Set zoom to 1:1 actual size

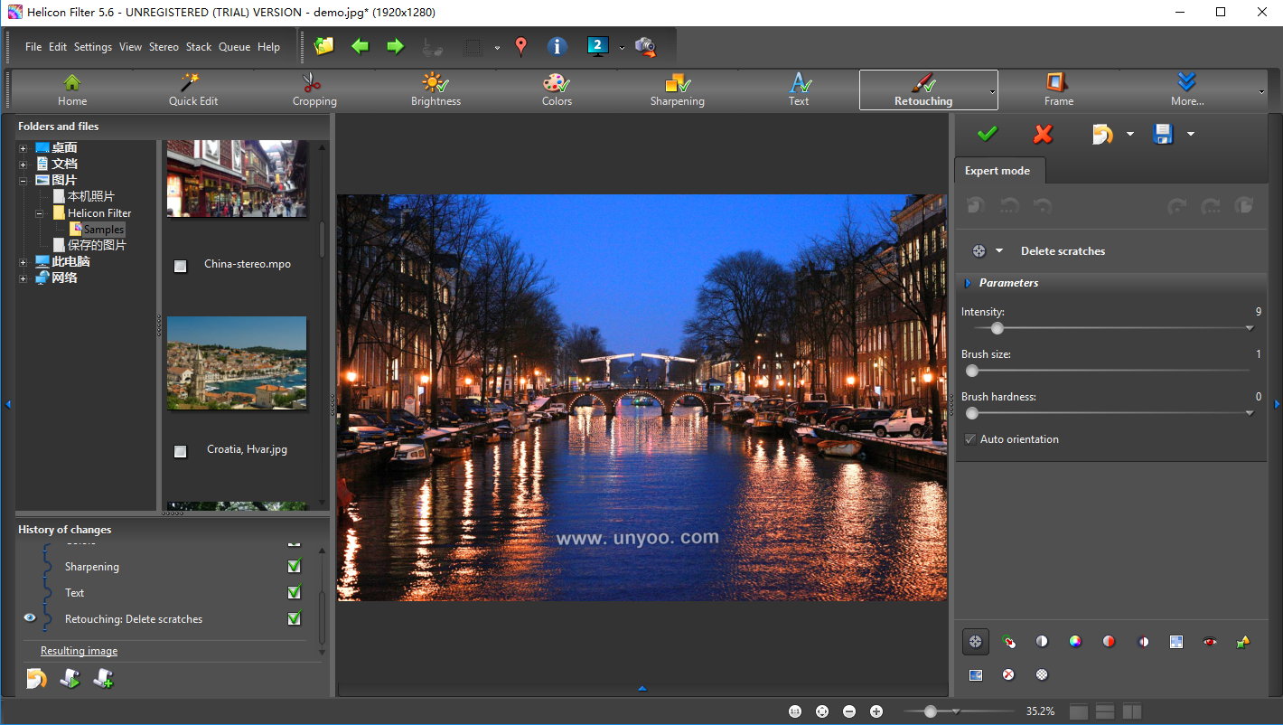click(x=794, y=711)
